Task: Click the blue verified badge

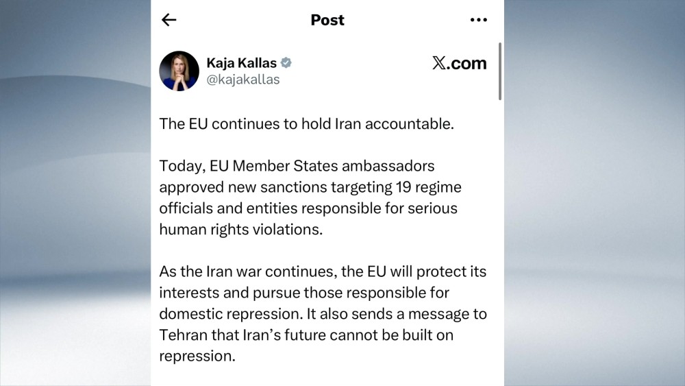Action: coord(286,63)
